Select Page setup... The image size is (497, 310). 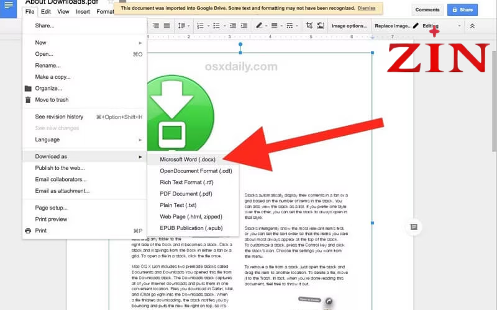click(84, 208)
